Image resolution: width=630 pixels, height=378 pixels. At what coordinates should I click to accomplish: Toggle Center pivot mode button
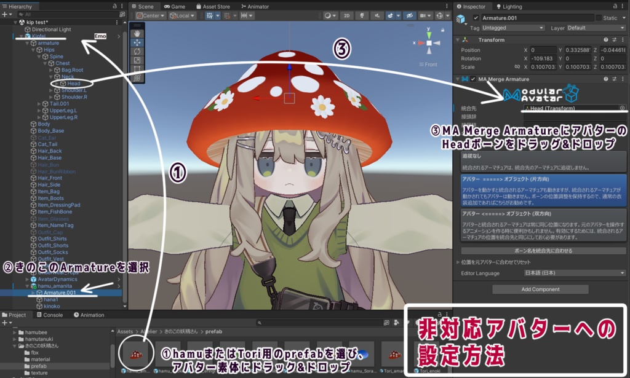pyautogui.click(x=150, y=15)
